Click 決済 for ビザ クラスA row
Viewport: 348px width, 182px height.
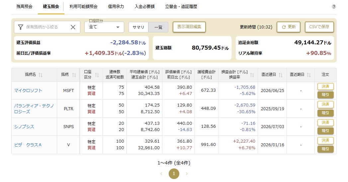pyautogui.click(x=325, y=140)
